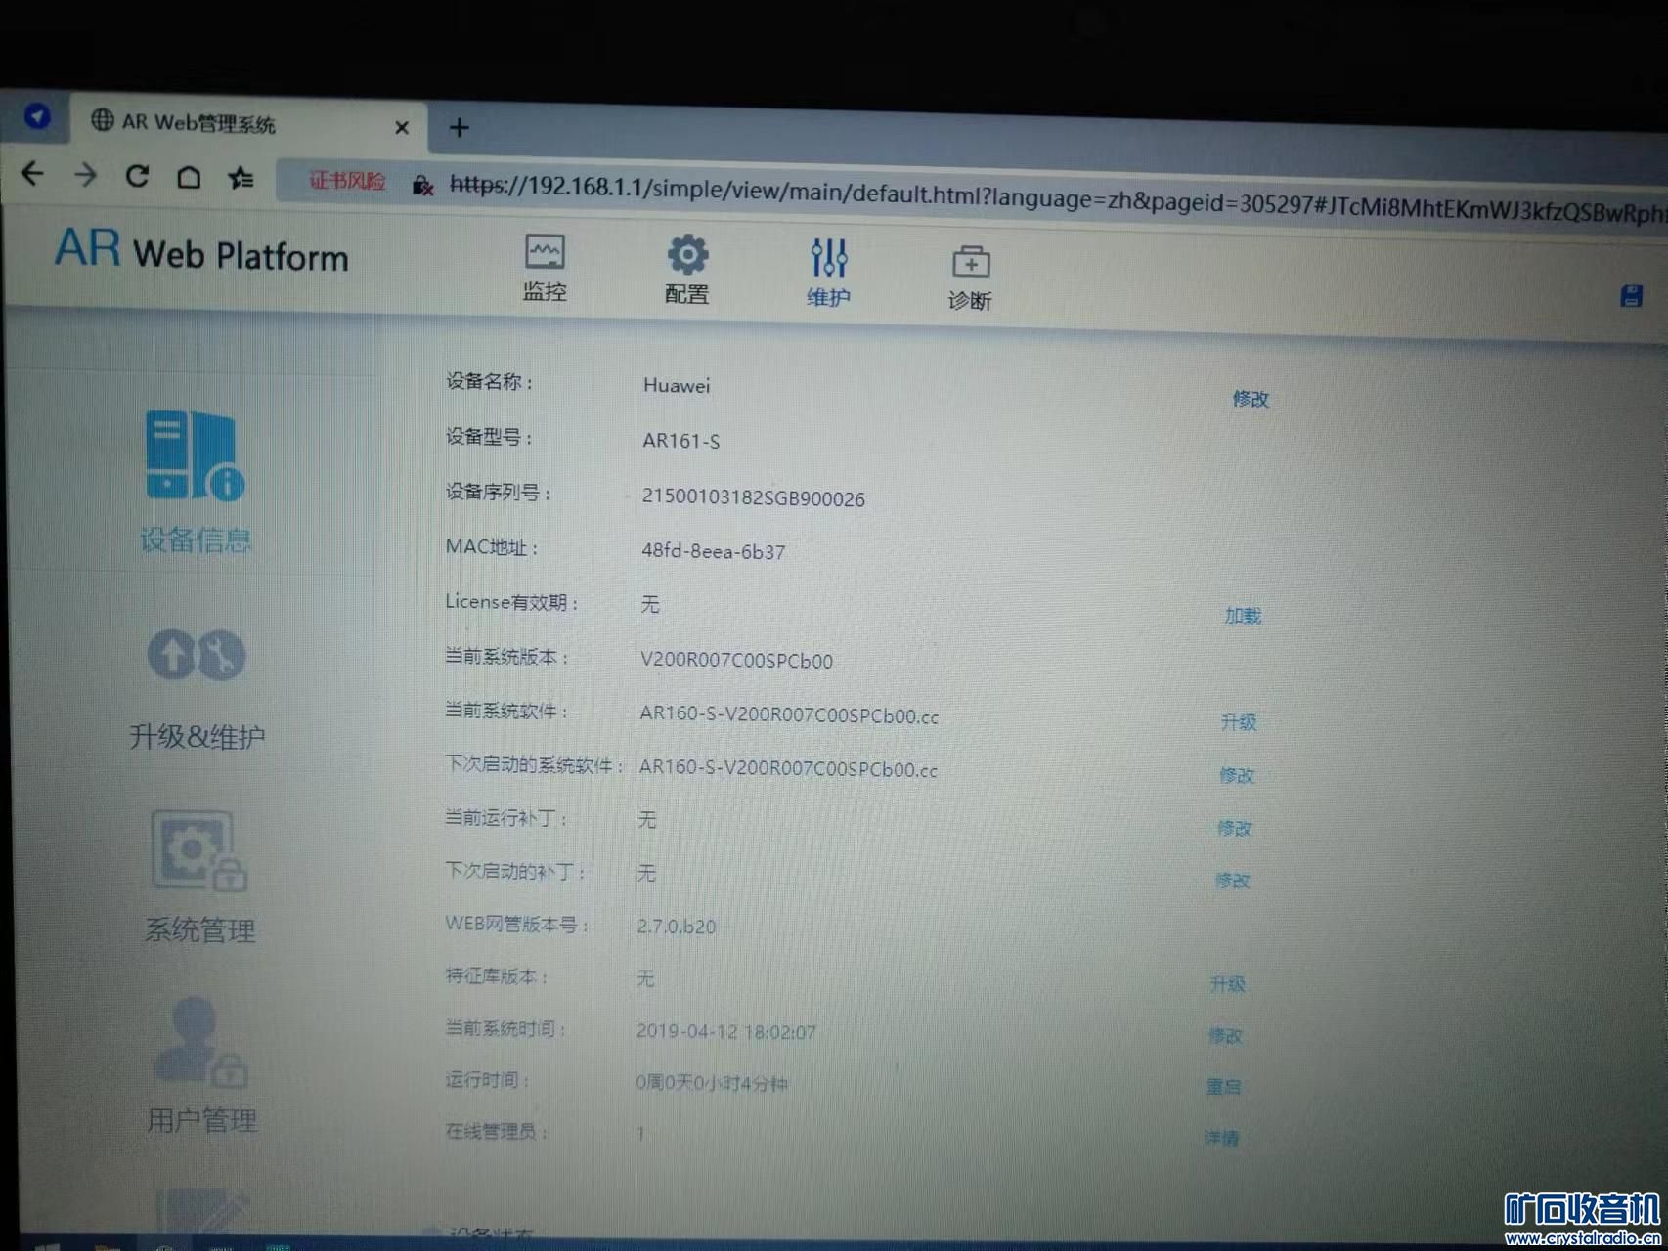This screenshot has width=1668, height=1251.
Task: Open 用户管理 user management sidebar icon
Action: pos(201,1066)
